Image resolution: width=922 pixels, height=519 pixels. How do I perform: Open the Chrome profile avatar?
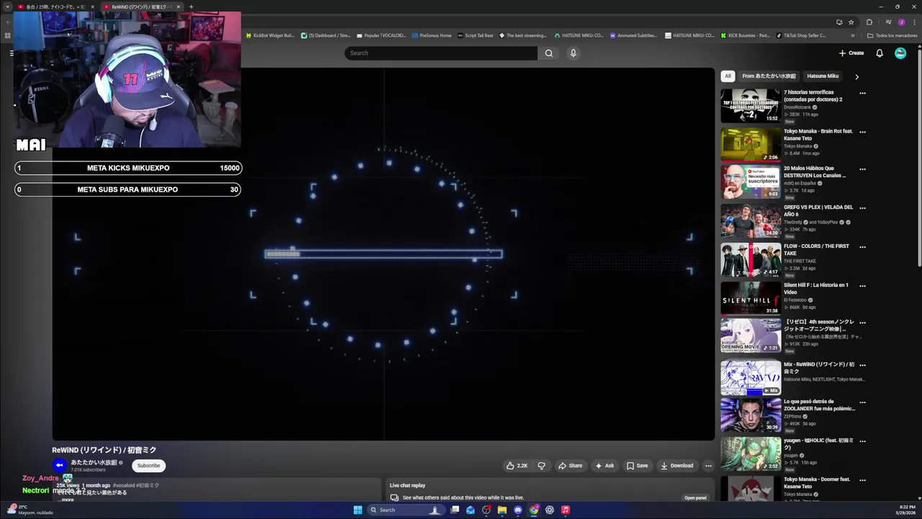(x=900, y=22)
